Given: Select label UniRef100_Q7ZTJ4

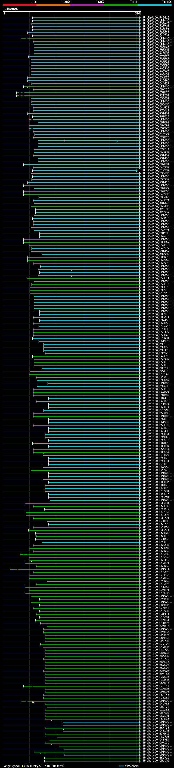Looking at the screenshot, I should pyautogui.click(x=156, y=149).
